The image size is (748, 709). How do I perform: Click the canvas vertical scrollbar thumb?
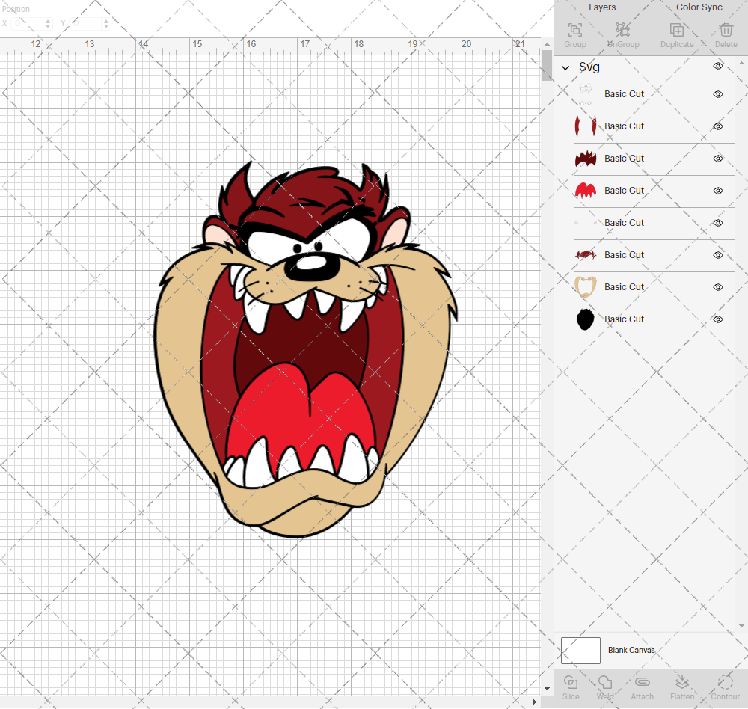[548, 65]
